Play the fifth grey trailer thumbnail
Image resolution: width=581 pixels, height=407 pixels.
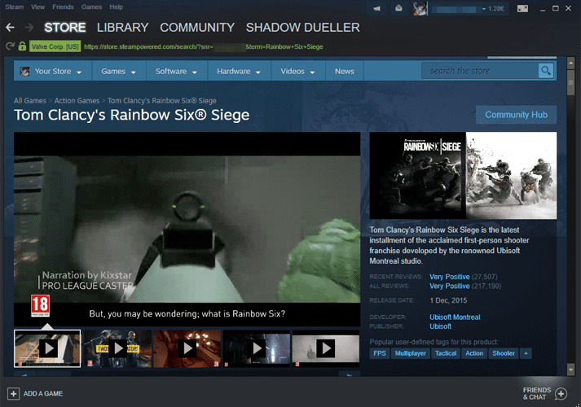tap(326, 348)
